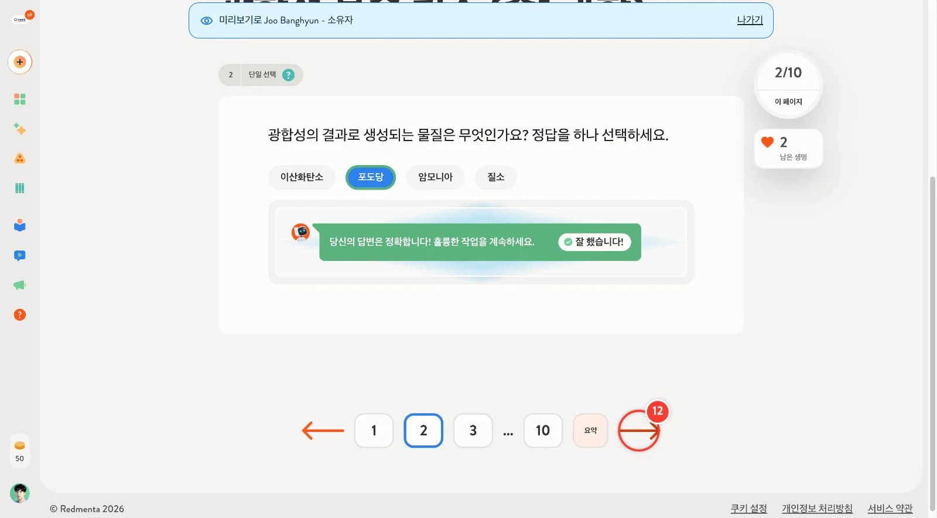The height and width of the screenshot is (518, 937).
Task: Select the answer option 이산화탄소
Action: (x=302, y=177)
